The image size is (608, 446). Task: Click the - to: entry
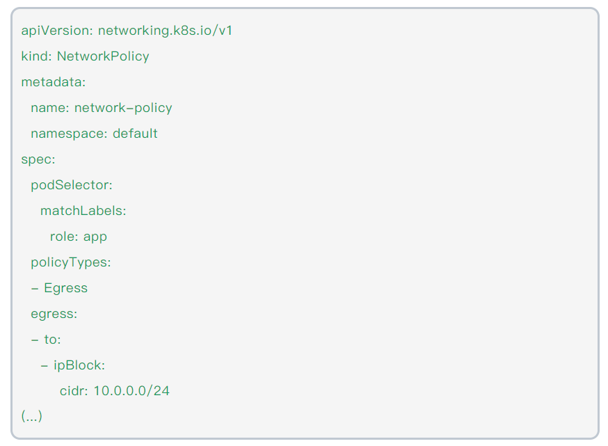pyautogui.click(x=46, y=340)
